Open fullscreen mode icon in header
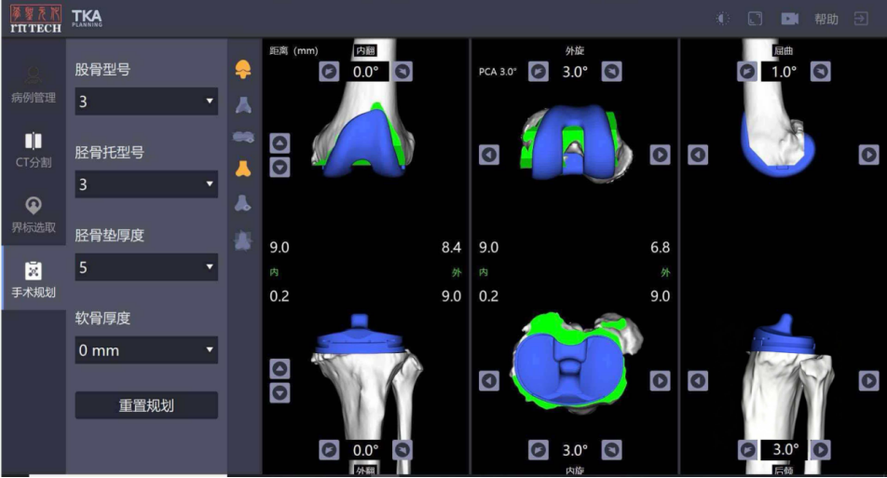The width and height of the screenshot is (887, 478). (755, 19)
